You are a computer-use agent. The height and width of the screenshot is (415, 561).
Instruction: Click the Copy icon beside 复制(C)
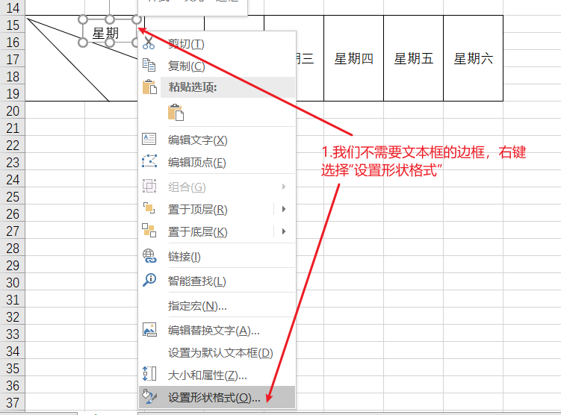pyautogui.click(x=149, y=65)
